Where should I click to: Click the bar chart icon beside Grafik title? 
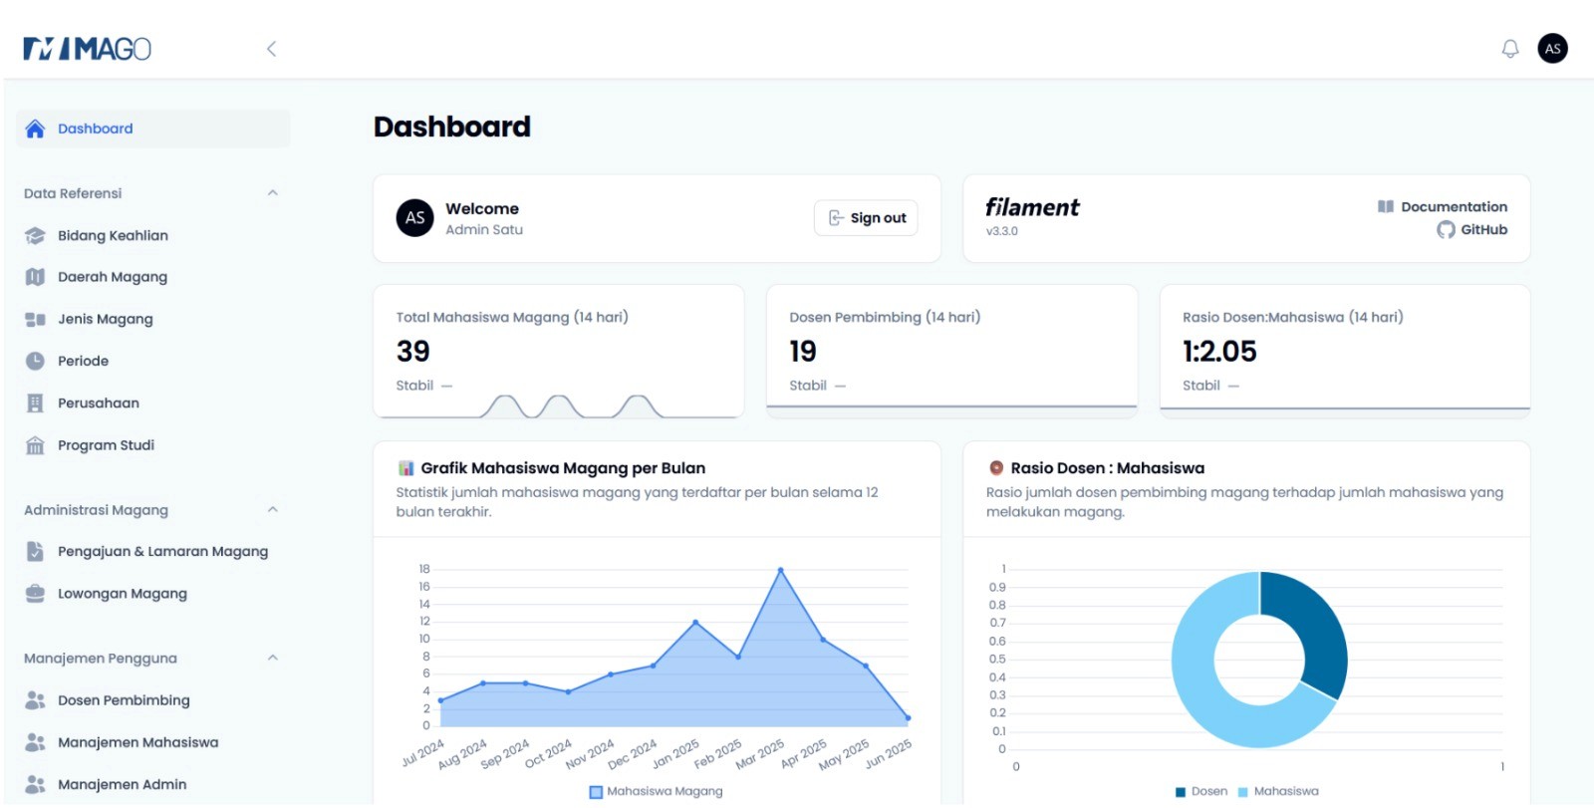(405, 468)
